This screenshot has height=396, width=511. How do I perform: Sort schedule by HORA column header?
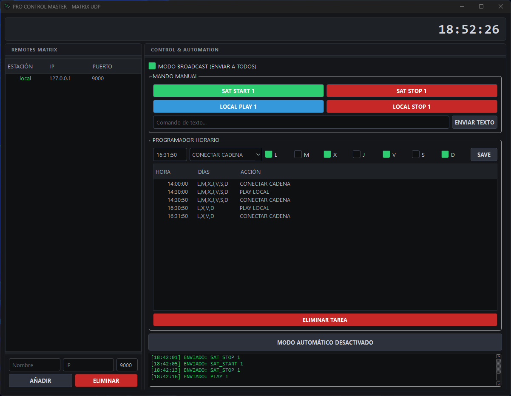[163, 172]
